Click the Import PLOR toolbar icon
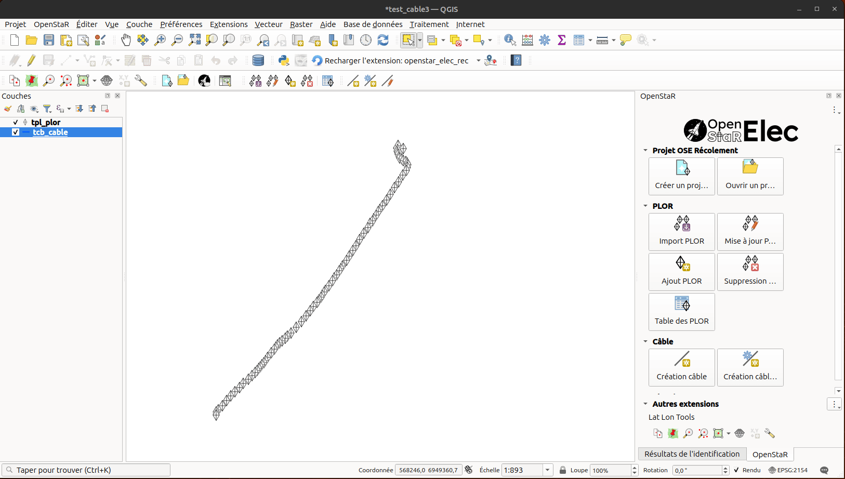Screen dimensions: 845x479 [255, 81]
